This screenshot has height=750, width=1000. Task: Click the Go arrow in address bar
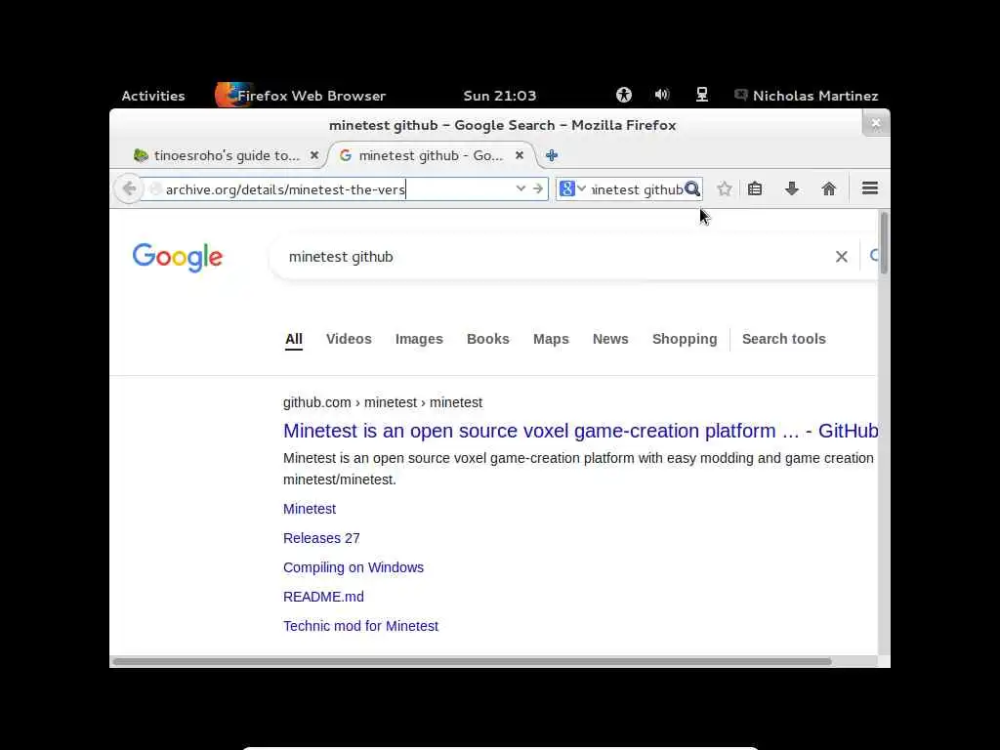point(538,188)
